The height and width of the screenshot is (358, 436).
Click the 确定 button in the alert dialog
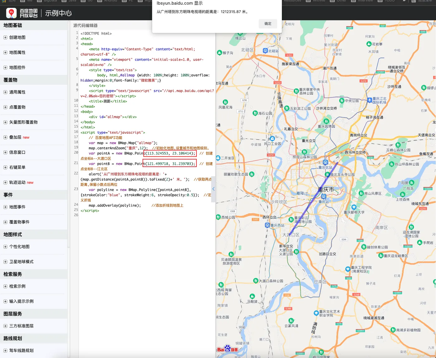[268, 24]
